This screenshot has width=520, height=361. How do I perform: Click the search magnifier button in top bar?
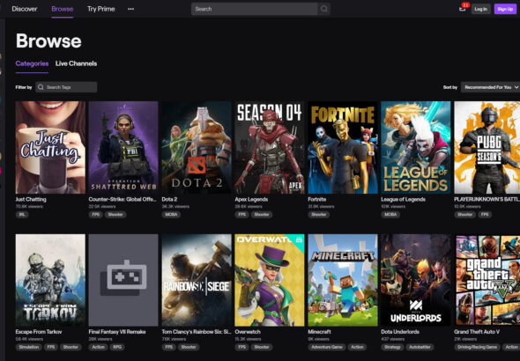324,9
